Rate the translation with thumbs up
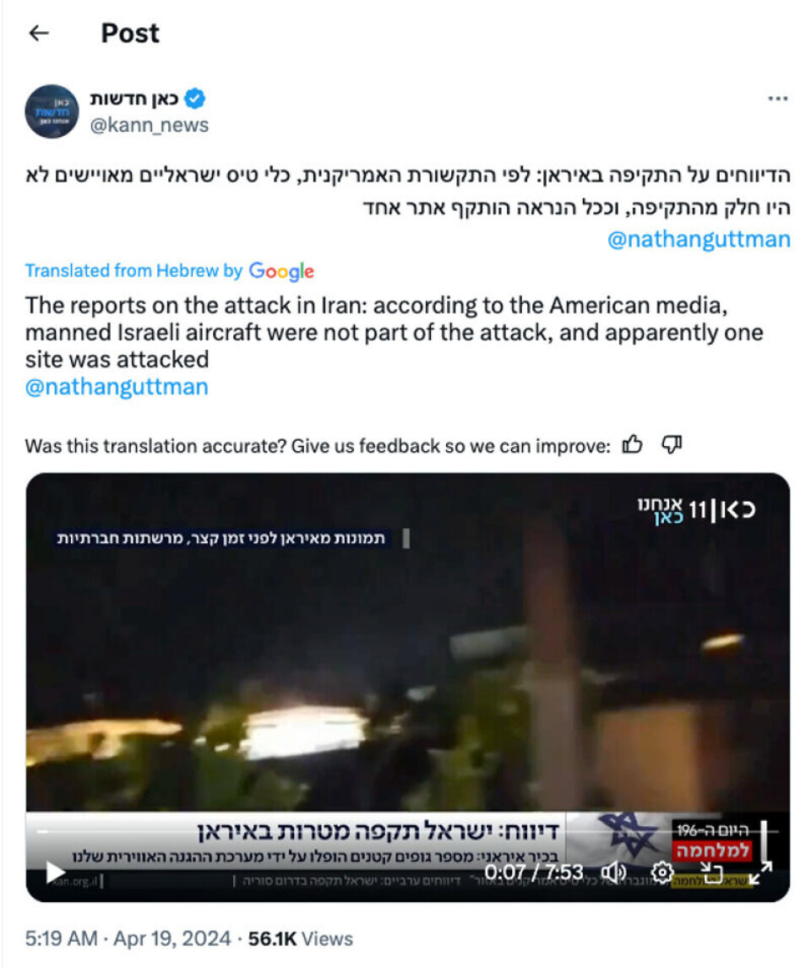This screenshot has height=968, width=811. click(x=632, y=443)
